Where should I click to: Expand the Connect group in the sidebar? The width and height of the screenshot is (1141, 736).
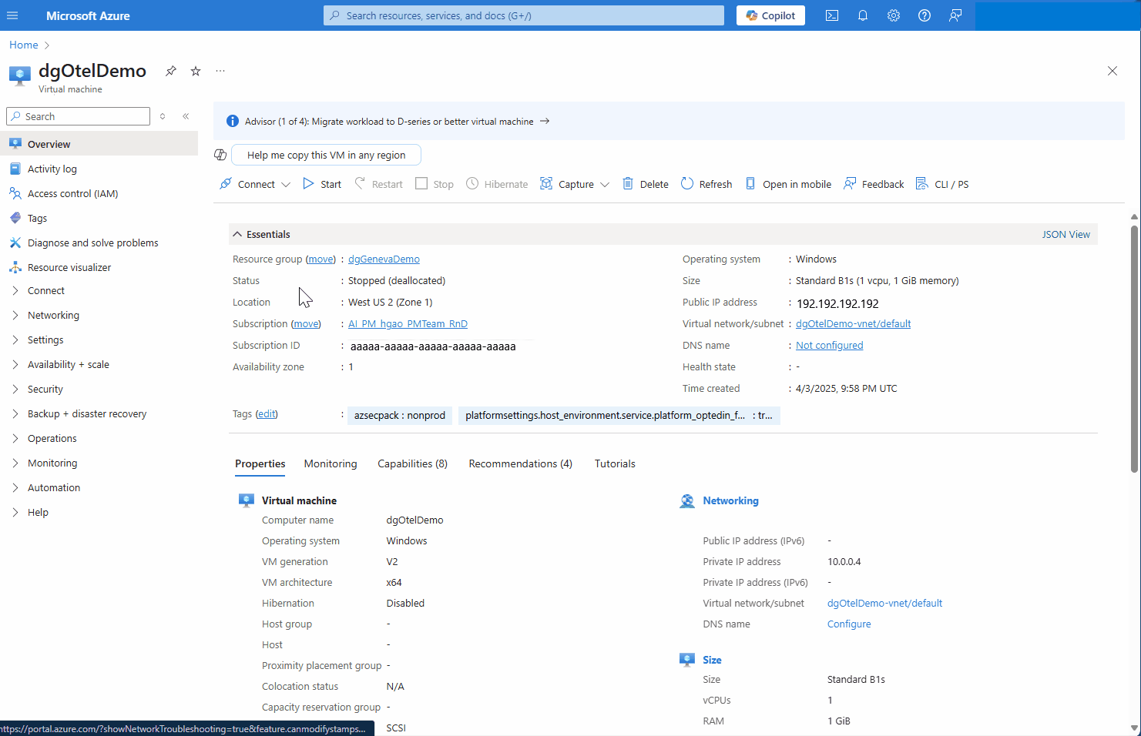[15, 290]
